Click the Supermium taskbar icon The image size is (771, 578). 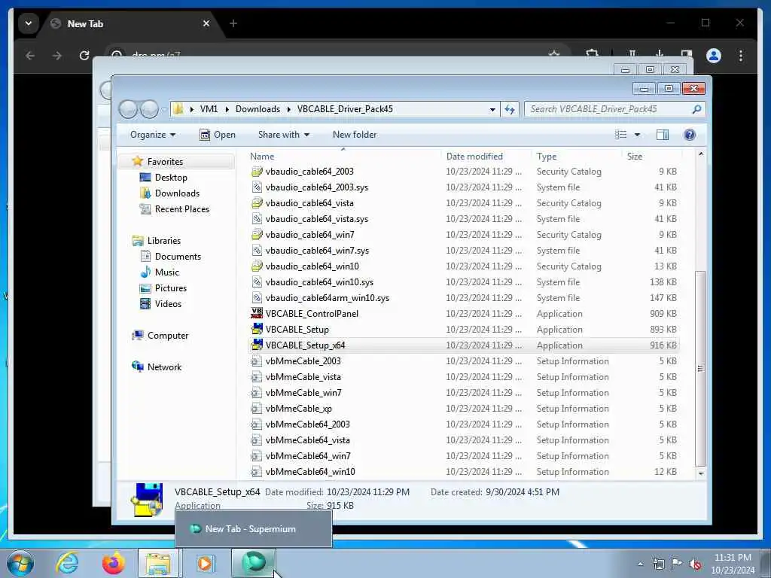(254, 563)
